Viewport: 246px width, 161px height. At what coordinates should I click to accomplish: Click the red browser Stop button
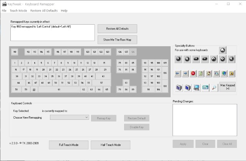tap(193, 73)
